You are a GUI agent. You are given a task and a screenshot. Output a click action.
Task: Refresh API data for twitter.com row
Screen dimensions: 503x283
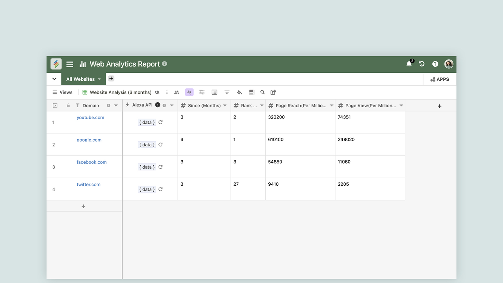click(160, 189)
